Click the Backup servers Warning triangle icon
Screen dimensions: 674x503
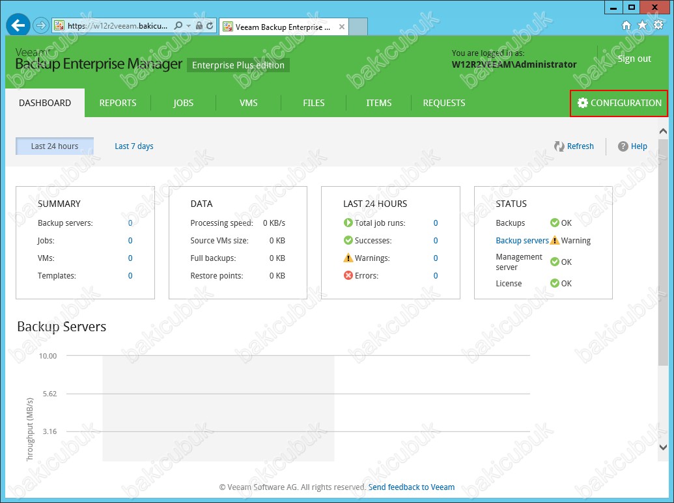coord(554,240)
